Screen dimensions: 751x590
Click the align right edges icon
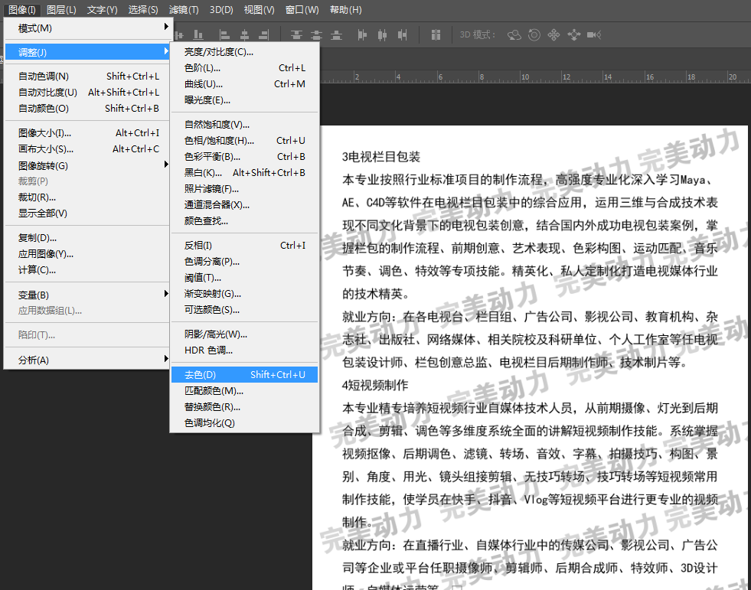click(264, 34)
